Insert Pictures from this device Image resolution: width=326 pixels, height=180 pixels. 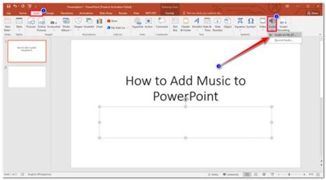click(x=31, y=23)
